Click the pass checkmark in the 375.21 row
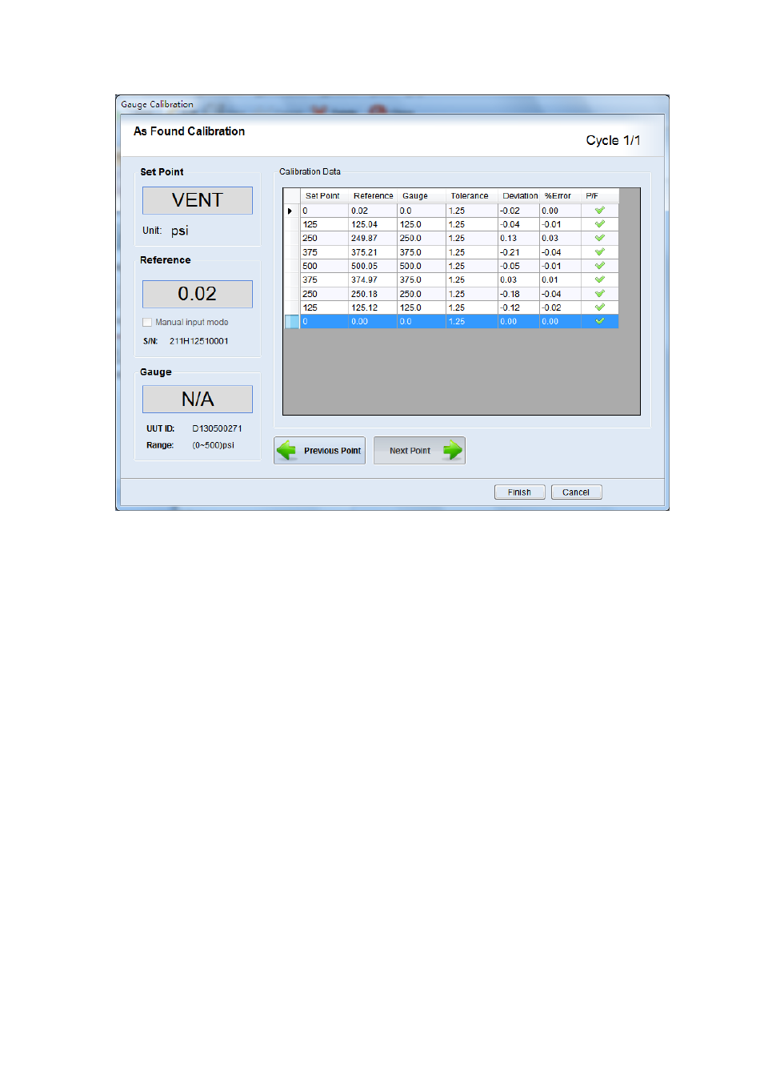The height and width of the screenshot is (1081, 764). [599, 251]
